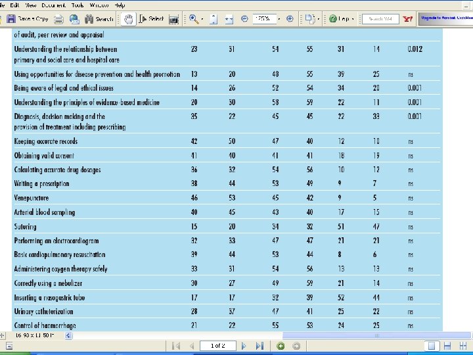The height and width of the screenshot is (355, 473).
Task: Open the Document menu
Action: point(53,5)
